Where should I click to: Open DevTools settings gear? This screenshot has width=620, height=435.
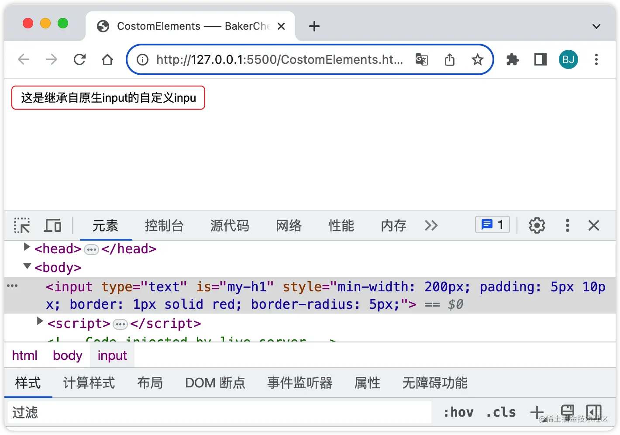(x=537, y=225)
